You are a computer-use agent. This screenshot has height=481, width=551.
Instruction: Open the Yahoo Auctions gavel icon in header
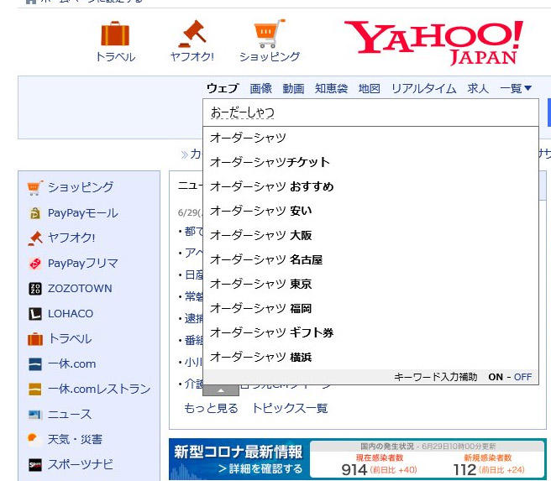192,34
